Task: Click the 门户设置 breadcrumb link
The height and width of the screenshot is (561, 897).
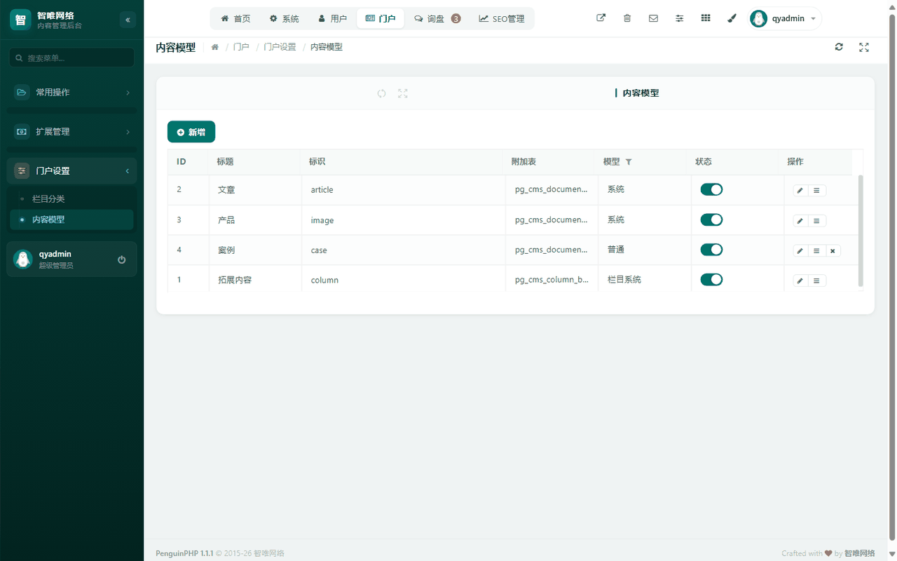Action: (x=280, y=47)
